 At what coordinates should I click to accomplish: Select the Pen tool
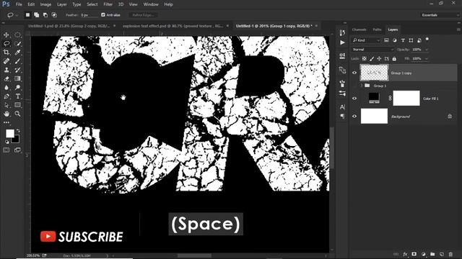(6, 96)
